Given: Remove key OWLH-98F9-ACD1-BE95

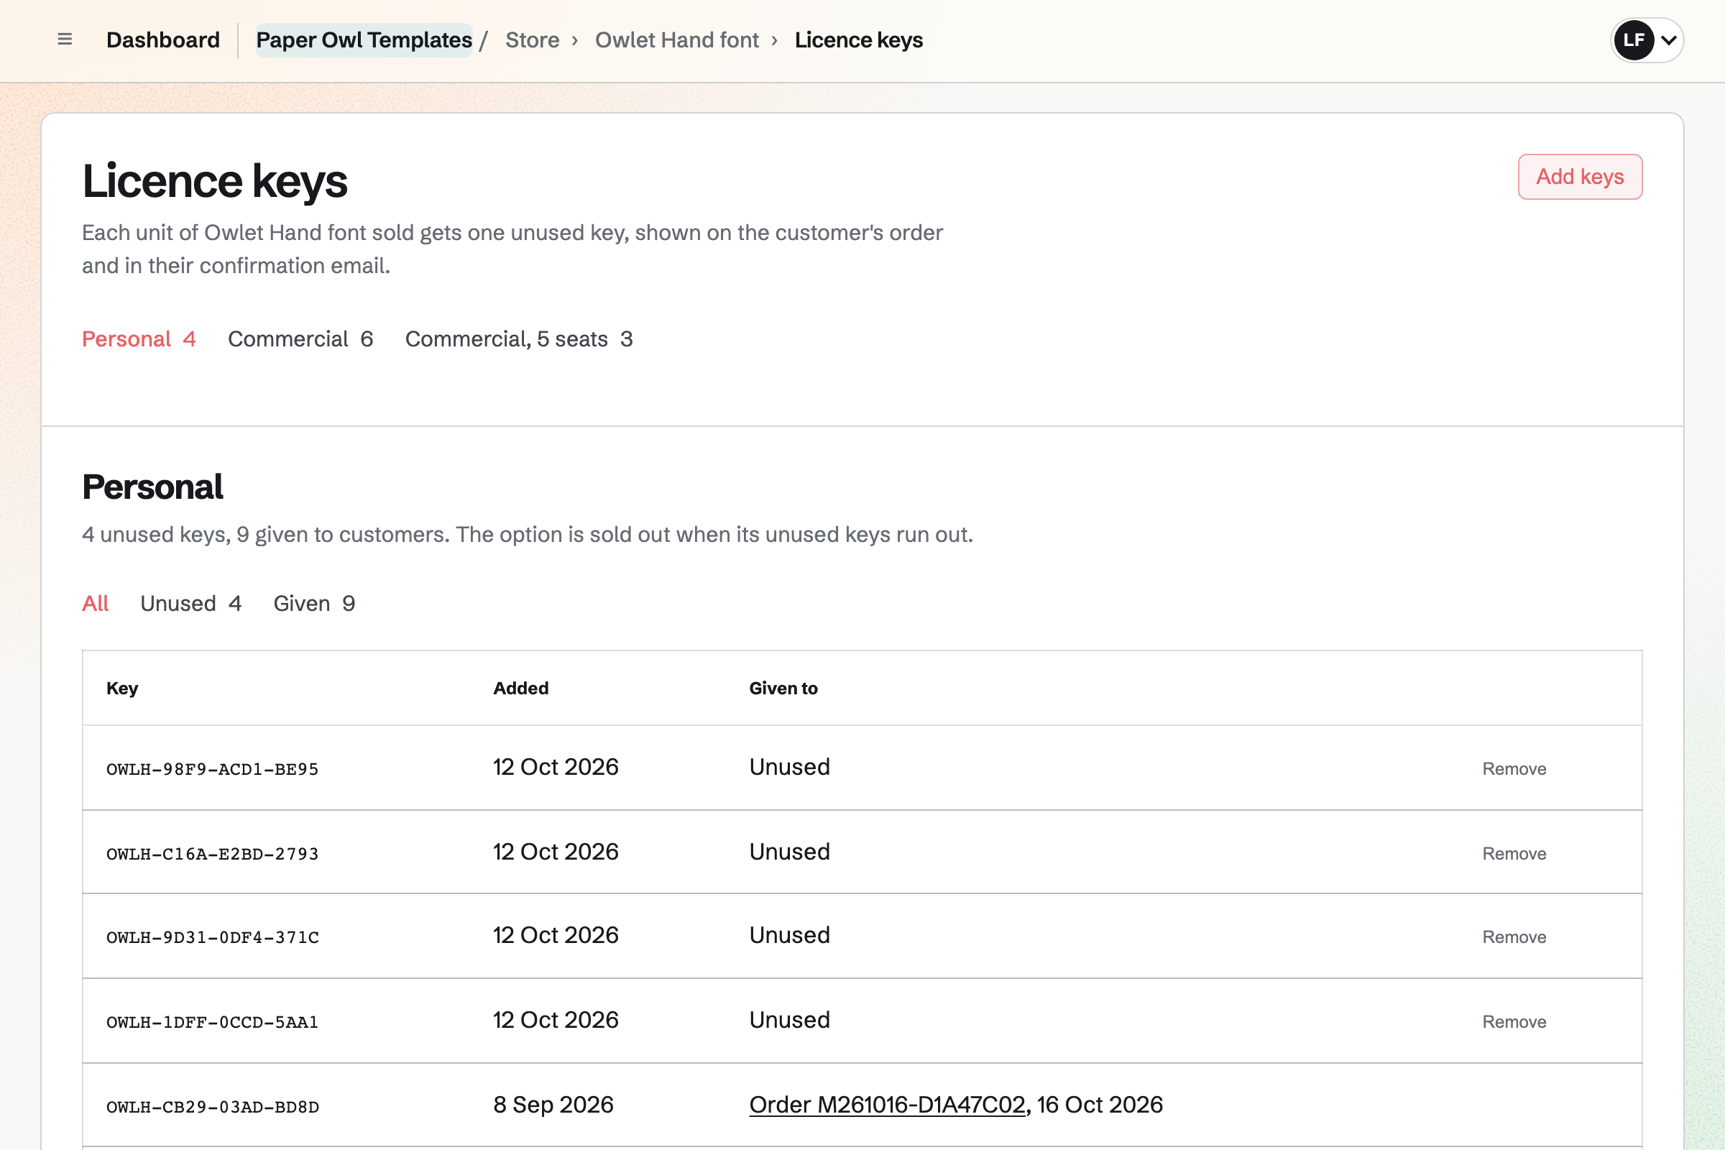Looking at the screenshot, I should (x=1514, y=768).
